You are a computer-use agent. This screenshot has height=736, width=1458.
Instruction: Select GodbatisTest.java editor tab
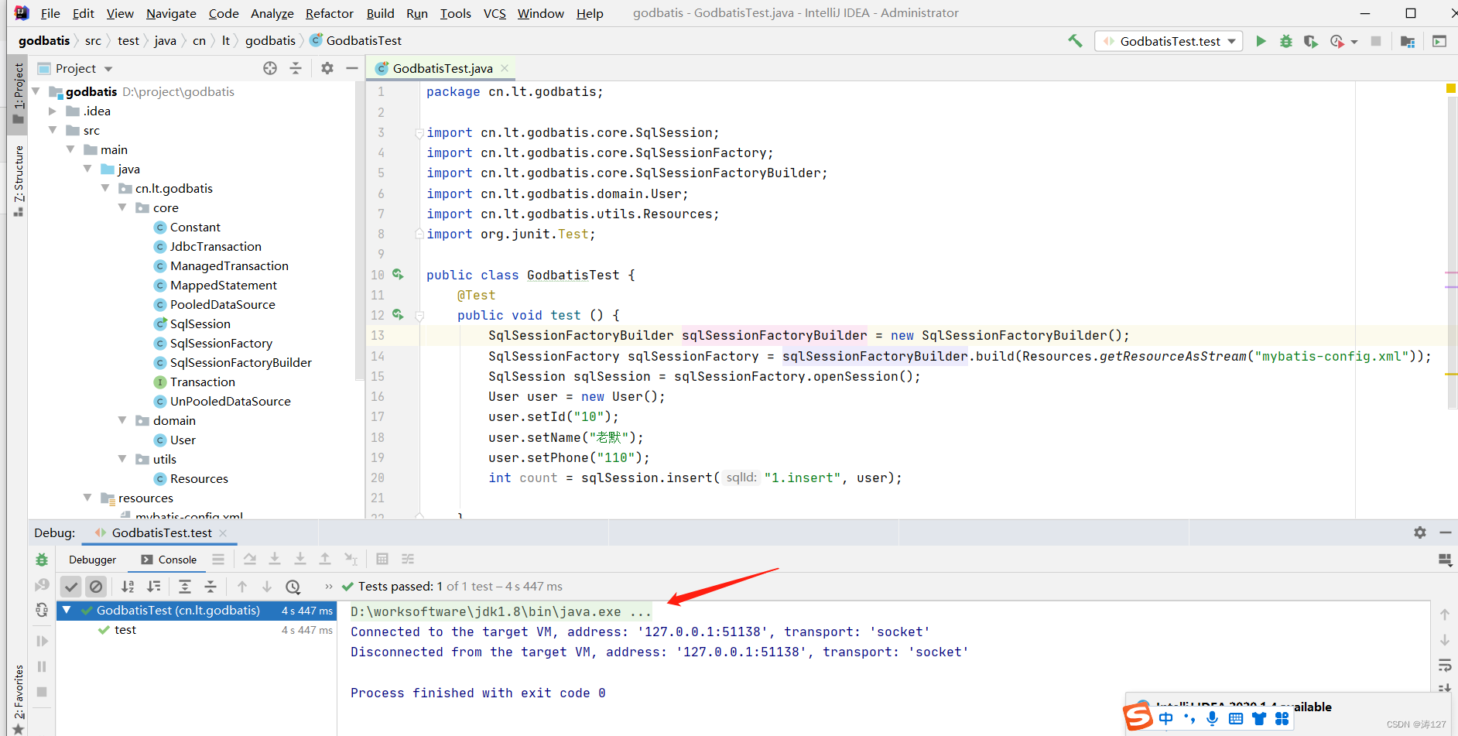tap(442, 68)
